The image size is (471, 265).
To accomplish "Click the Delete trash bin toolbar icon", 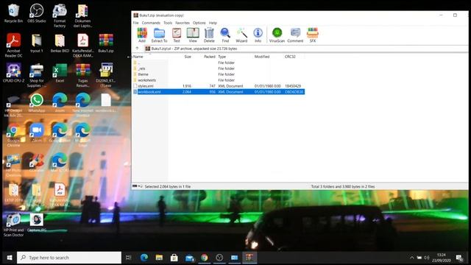I will coord(209,35).
